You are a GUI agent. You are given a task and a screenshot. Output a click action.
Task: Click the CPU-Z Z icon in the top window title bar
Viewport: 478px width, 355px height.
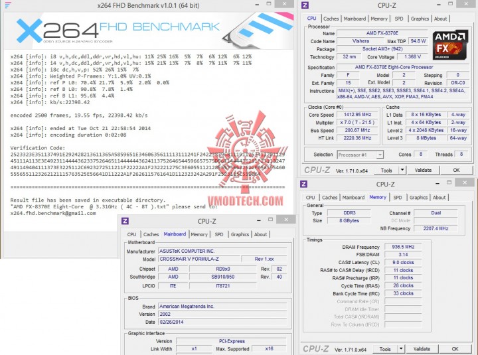point(305,5)
